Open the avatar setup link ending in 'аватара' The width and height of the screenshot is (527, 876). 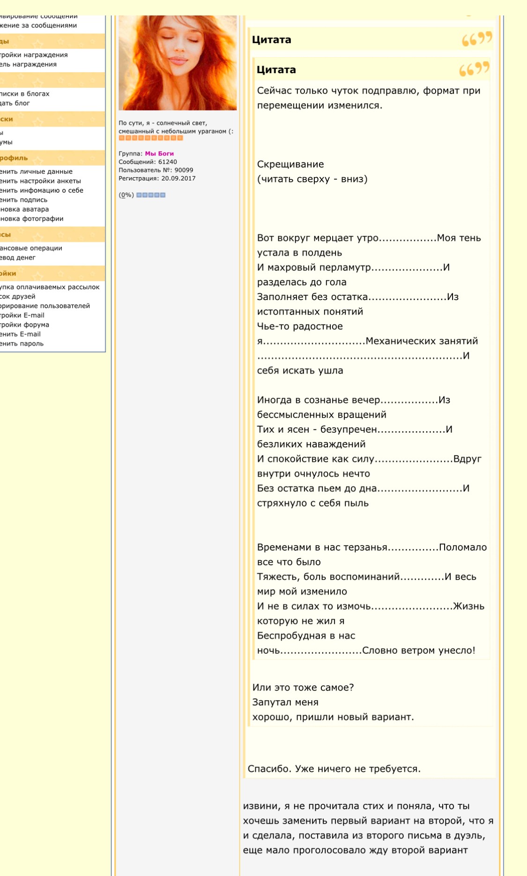(x=24, y=209)
